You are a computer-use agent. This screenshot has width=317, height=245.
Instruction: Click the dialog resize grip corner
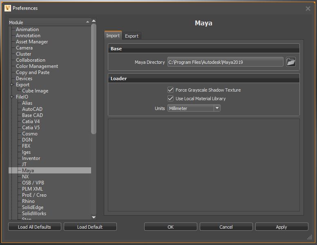310,237
